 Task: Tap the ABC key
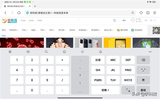click(113, 60)
